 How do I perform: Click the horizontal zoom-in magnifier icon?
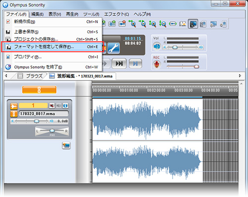coord(132,23)
